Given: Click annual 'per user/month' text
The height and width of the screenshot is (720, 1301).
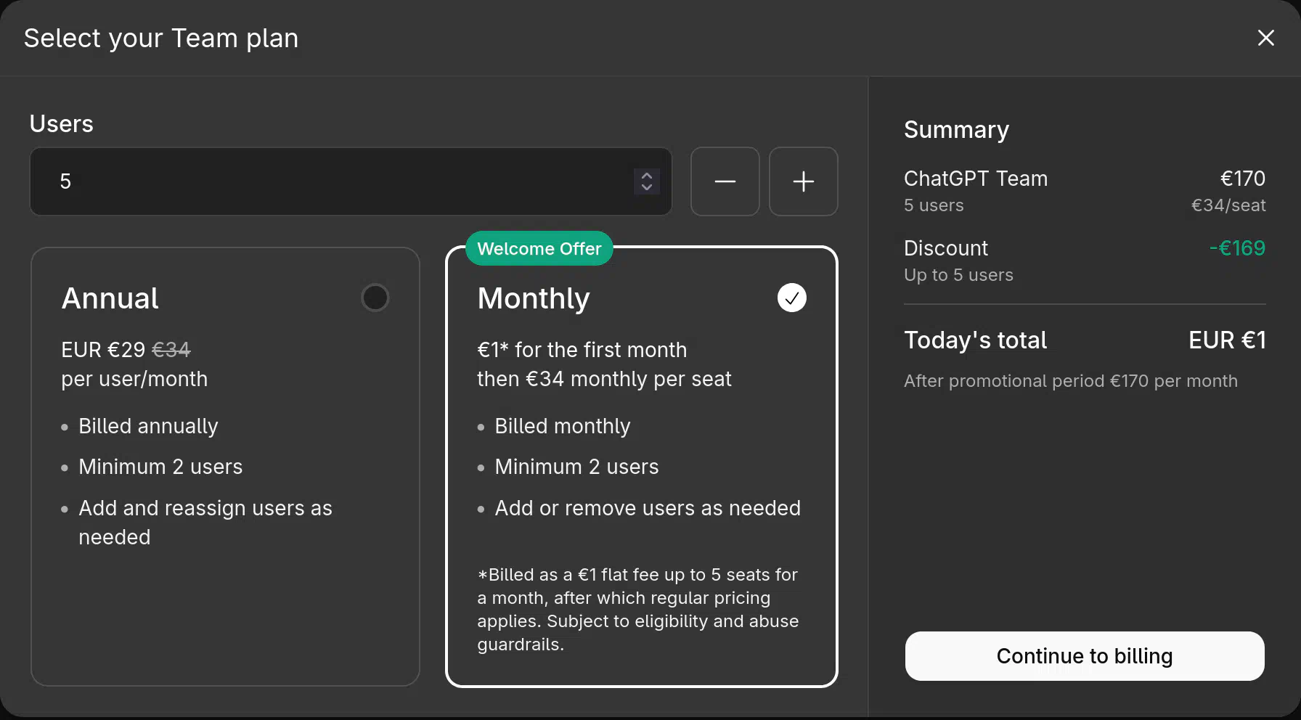Looking at the screenshot, I should (x=134, y=380).
